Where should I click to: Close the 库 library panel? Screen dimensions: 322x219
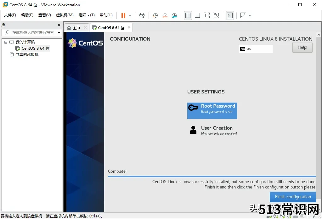click(59, 25)
